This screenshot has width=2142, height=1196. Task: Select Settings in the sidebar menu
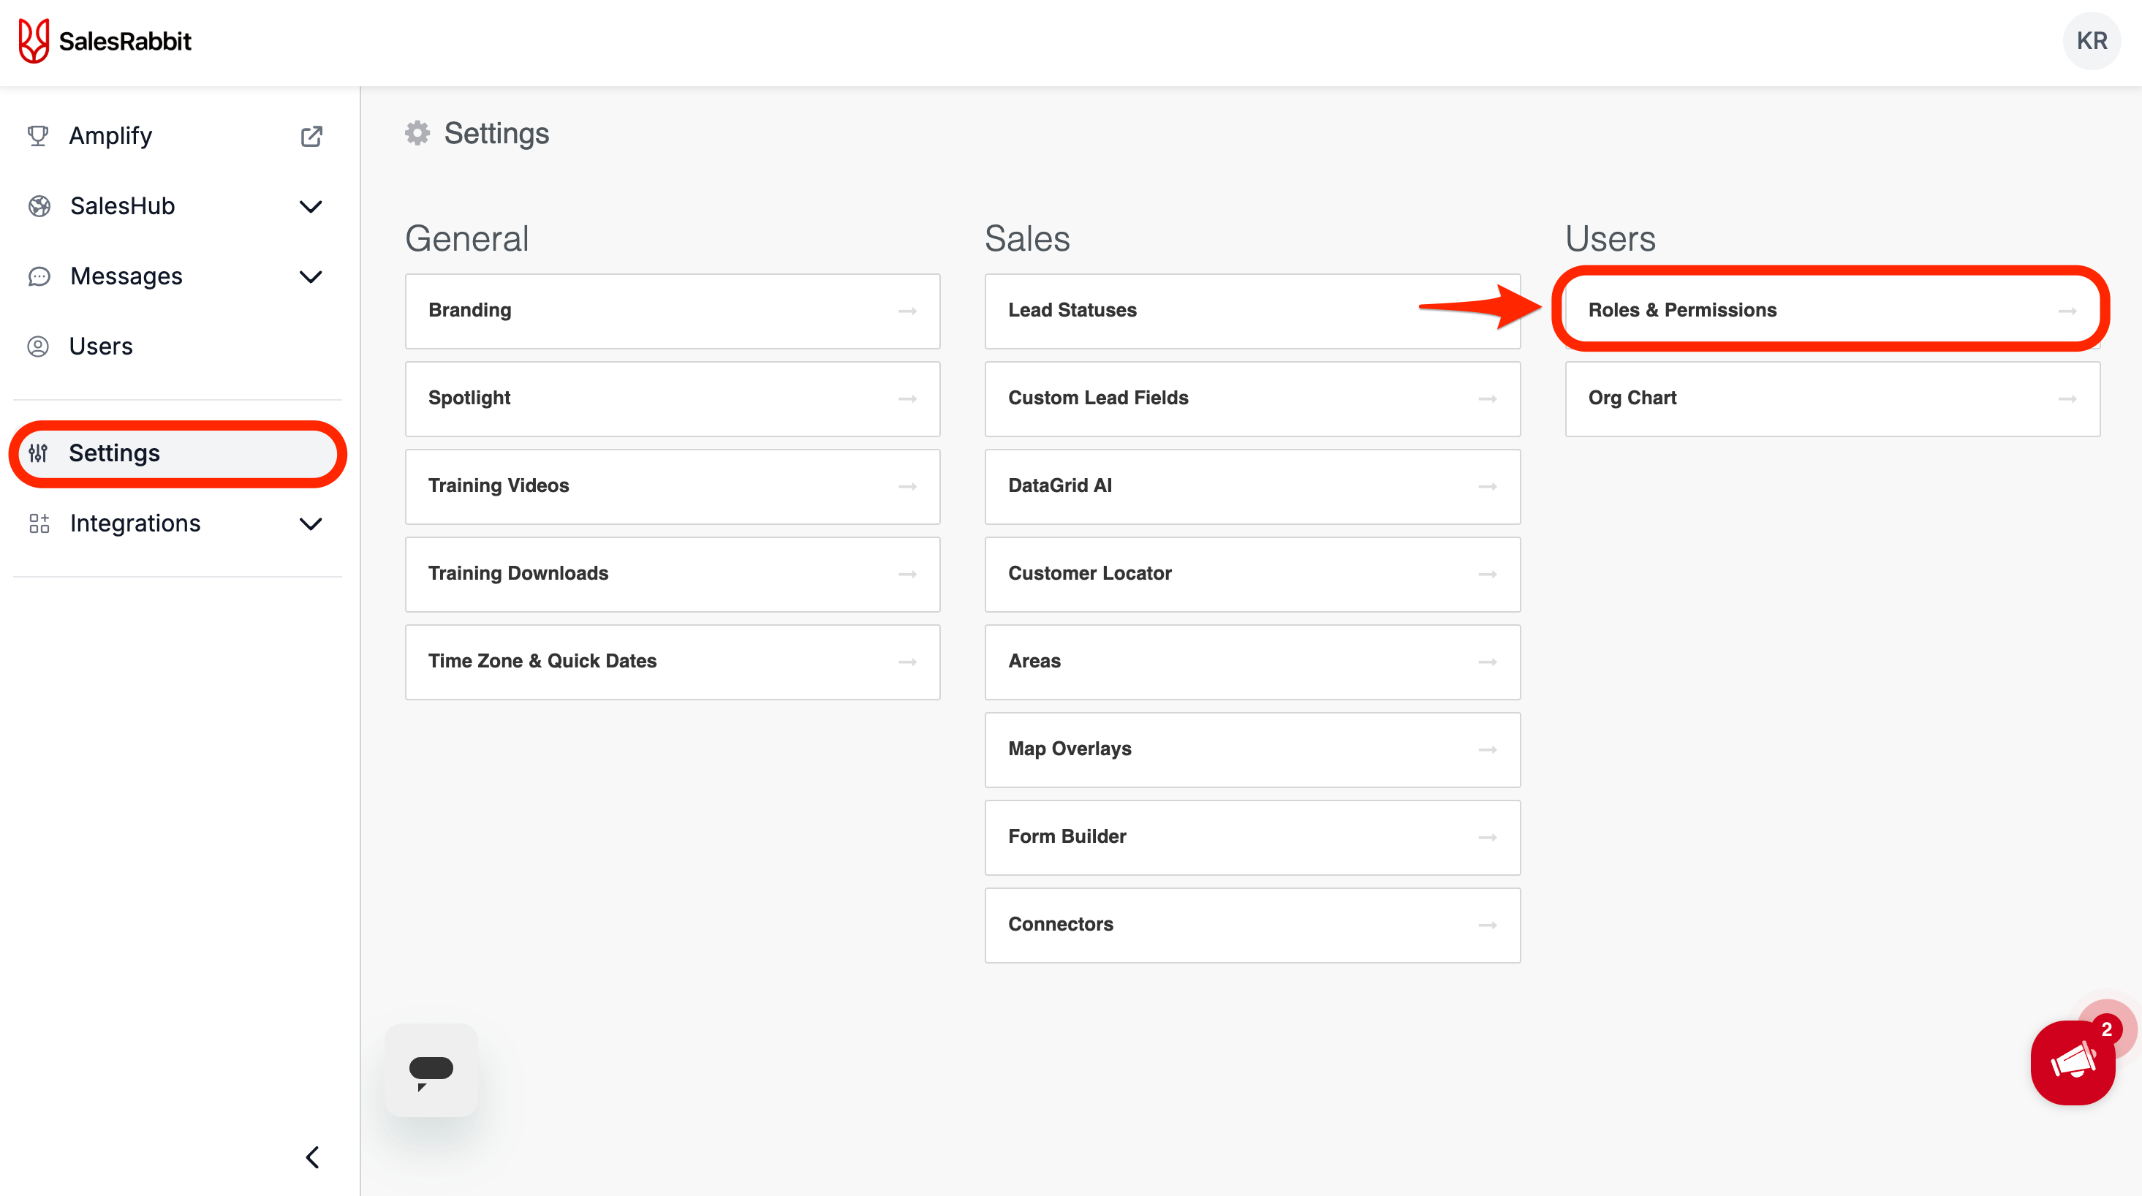click(114, 453)
